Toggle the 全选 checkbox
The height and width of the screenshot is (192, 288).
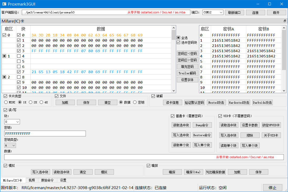pos(178,38)
